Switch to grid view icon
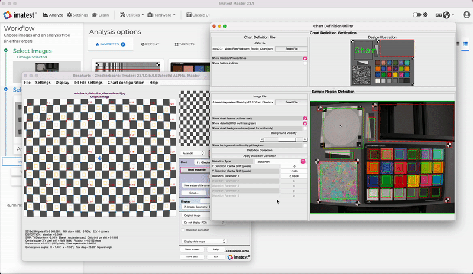The height and width of the screenshot is (274, 473). pyautogui.click(x=465, y=44)
